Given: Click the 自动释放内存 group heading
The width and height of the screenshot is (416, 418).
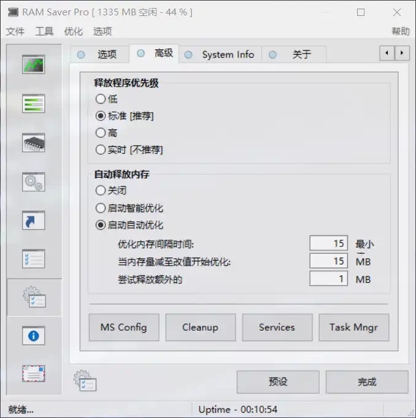Looking at the screenshot, I should tap(122, 175).
